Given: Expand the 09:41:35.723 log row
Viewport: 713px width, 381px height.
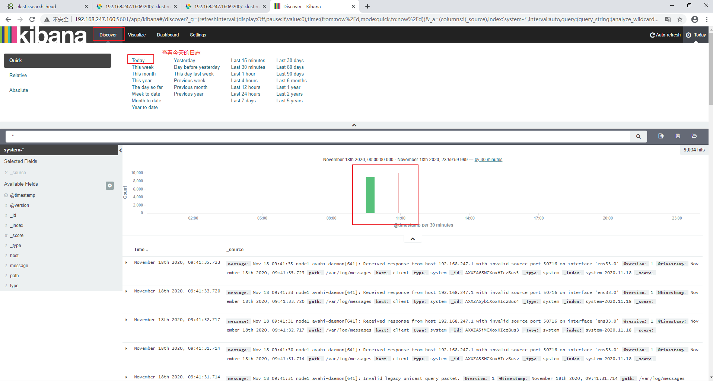Looking at the screenshot, I should [x=127, y=263].
